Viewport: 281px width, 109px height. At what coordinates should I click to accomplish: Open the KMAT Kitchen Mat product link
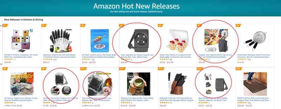(255, 99)
